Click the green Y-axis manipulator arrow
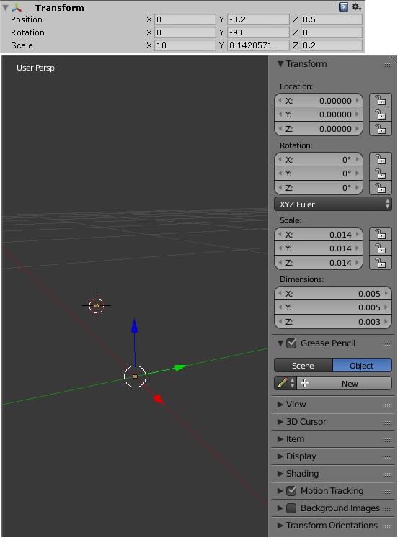The height and width of the screenshot is (545, 408). [x=180, y=367]
